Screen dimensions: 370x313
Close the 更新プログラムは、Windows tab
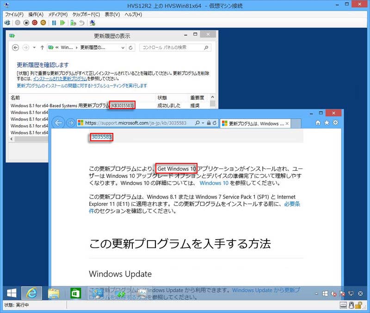point(287,123)
